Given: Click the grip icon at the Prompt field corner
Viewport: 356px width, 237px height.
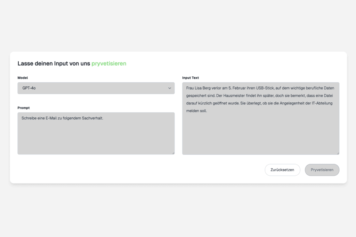Looking at the screenshot, I should pos(173,153).
